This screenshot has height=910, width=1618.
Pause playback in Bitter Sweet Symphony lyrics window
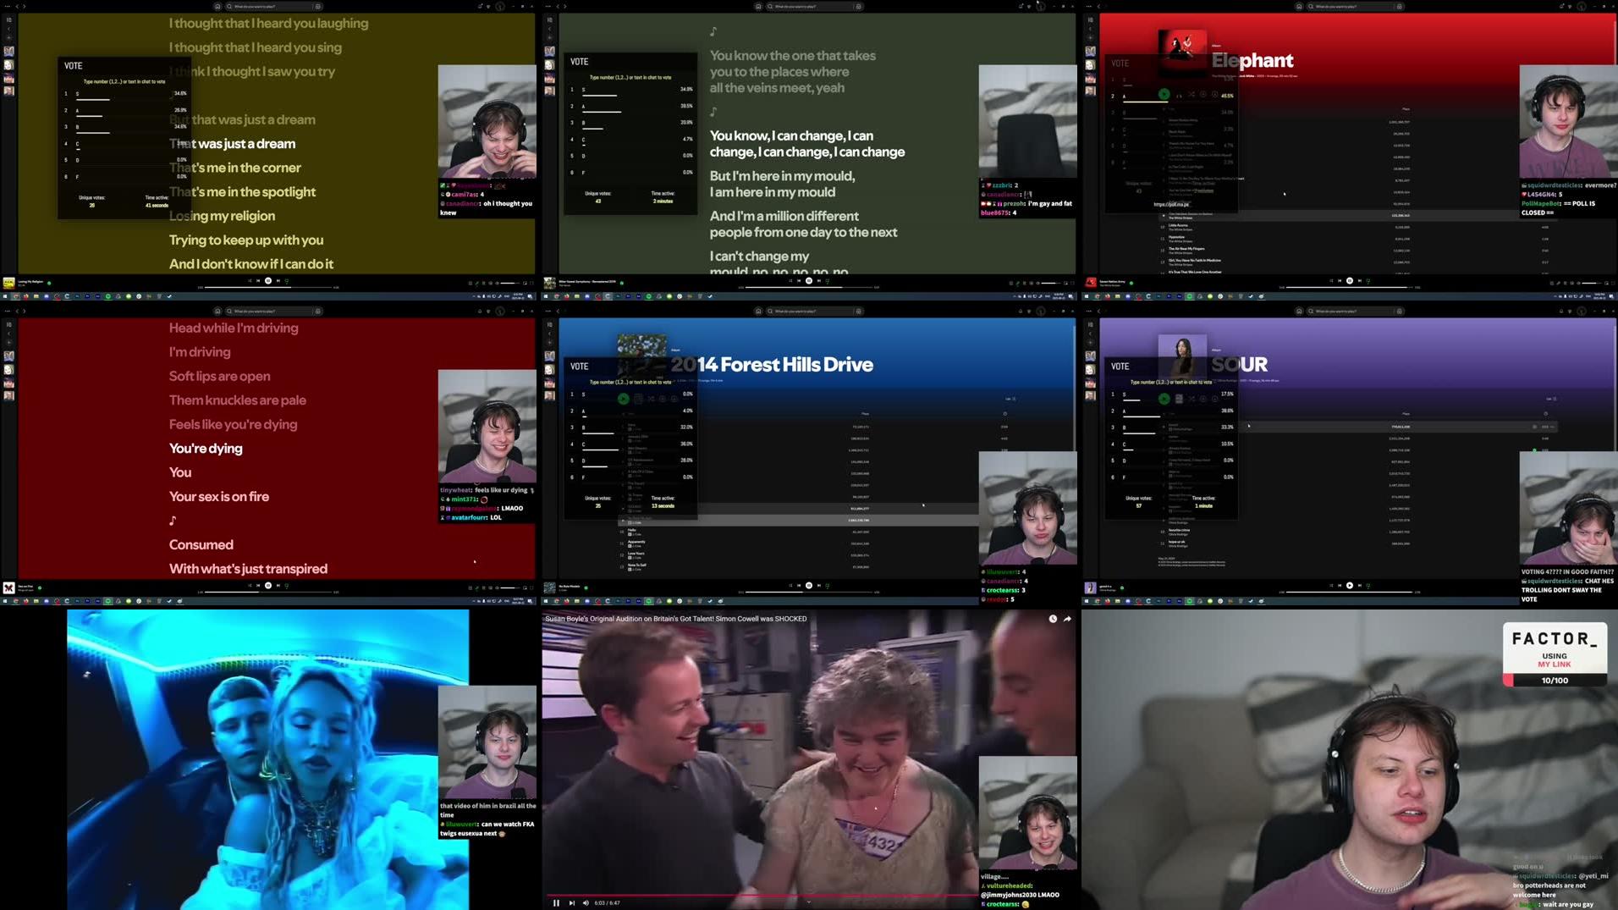pyautogui.click(x=809, y=281)
